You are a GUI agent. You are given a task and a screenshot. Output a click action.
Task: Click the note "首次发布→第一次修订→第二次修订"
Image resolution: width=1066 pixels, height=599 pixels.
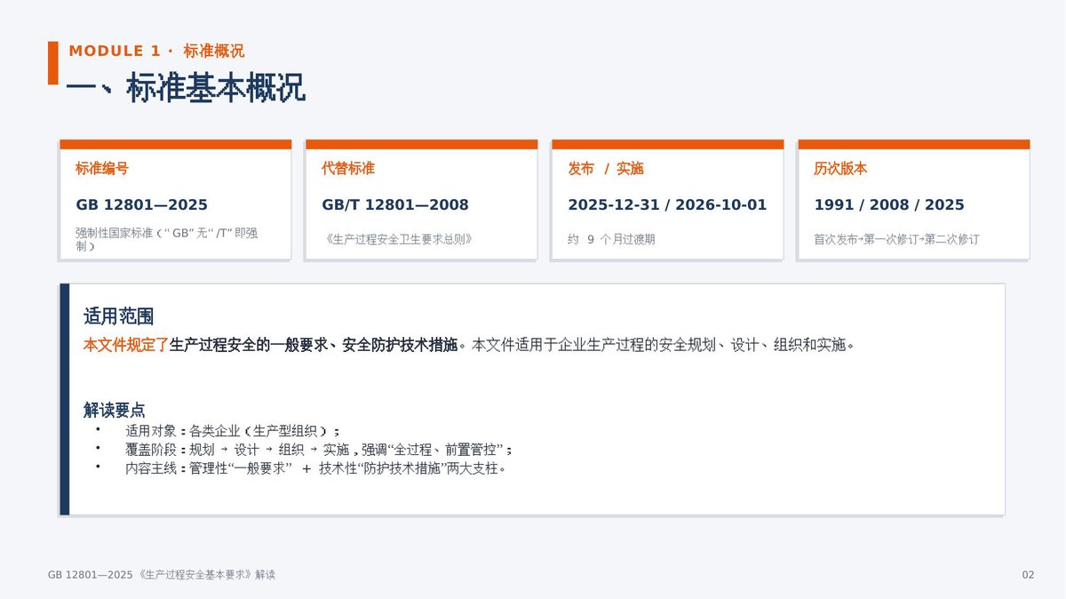(x=896, y=239)
